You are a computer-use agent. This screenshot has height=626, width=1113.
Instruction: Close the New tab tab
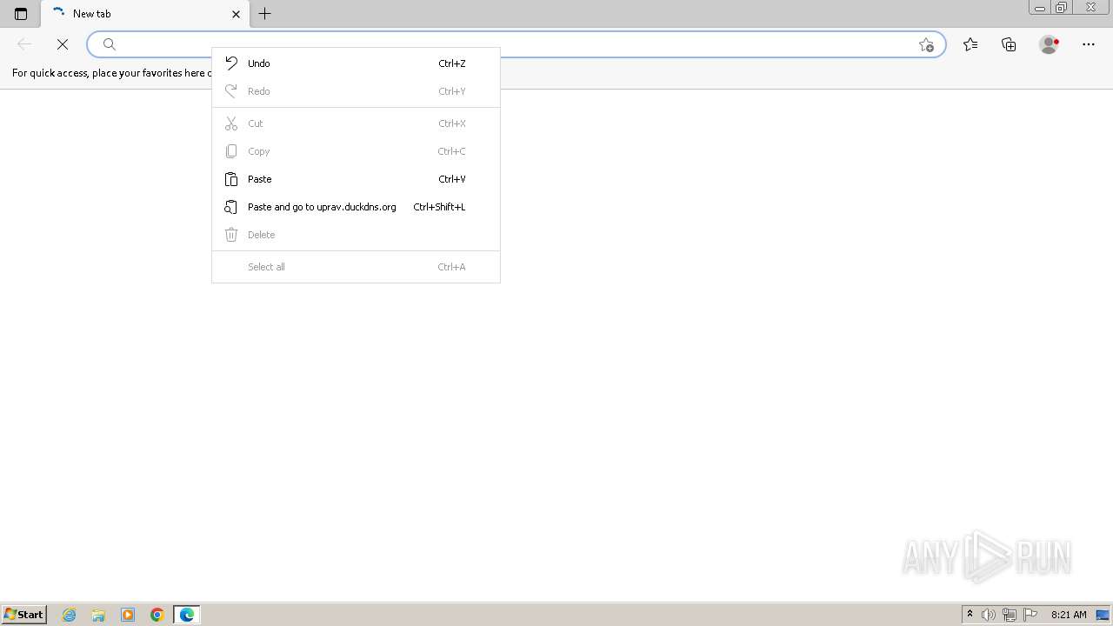236,14
